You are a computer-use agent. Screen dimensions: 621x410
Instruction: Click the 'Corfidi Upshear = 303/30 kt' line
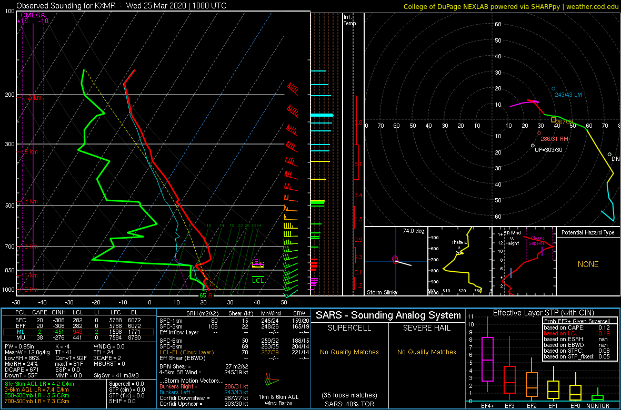point(203,404)
